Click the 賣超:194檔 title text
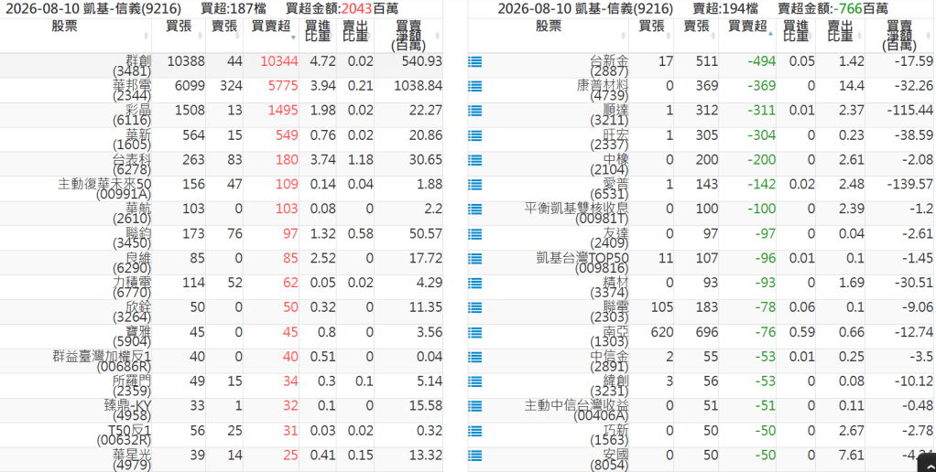Screen dimensions: 936x472 tap(725, 9)
